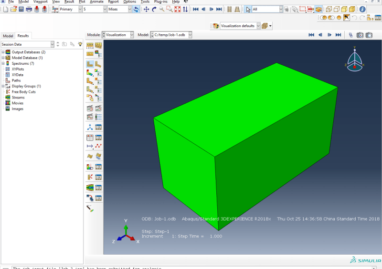The height and width of the screenshot is (269, 382).
Task: Click the Plot Undeformed Shape icon
Action: click(90, 64)
